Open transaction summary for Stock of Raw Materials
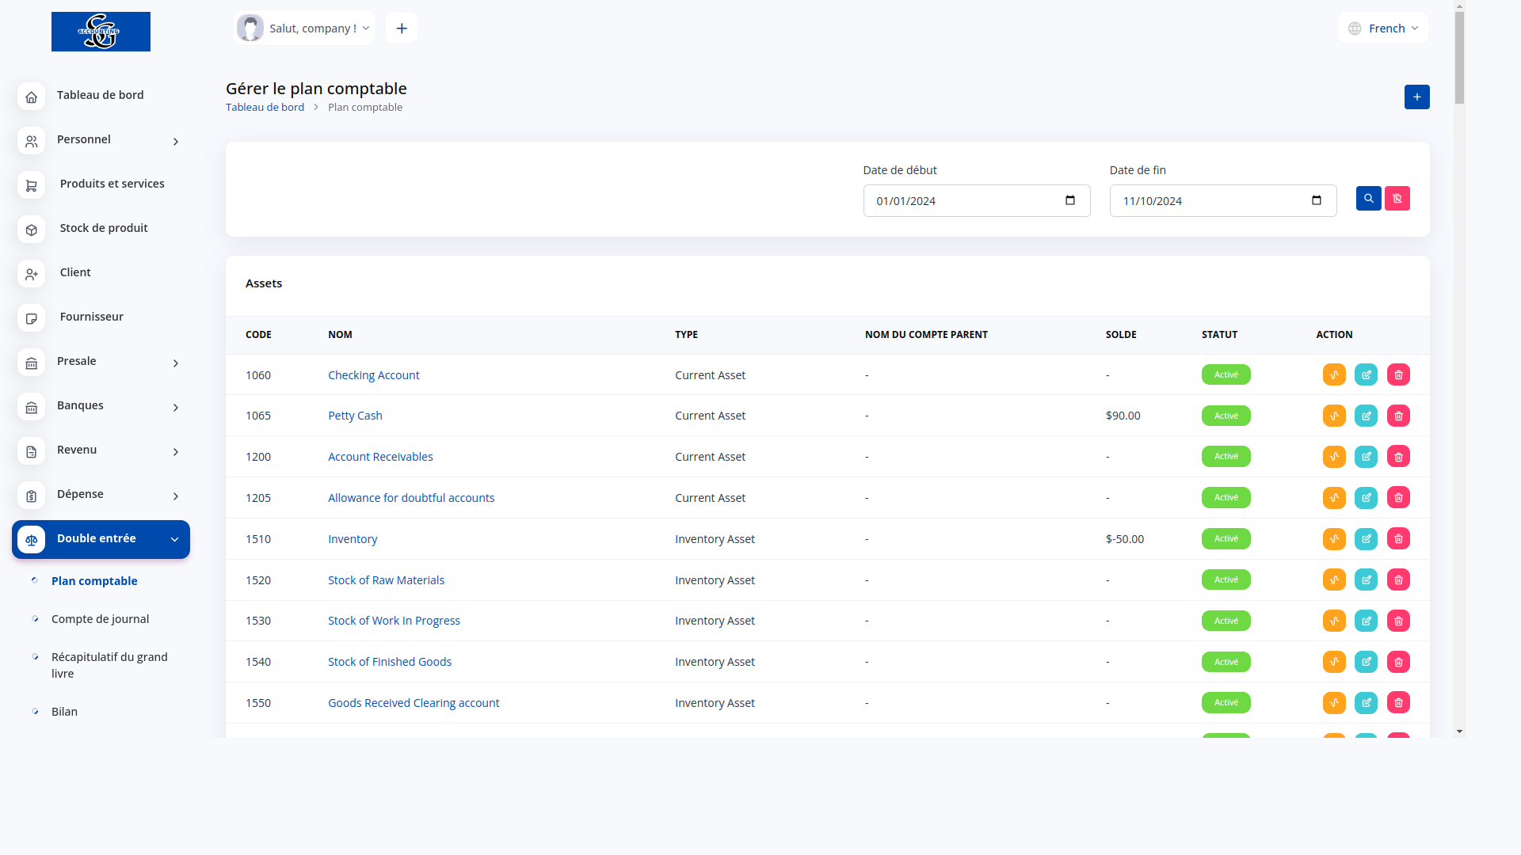The width and height of the screenshot is (1521, 855). (1334, 579)
